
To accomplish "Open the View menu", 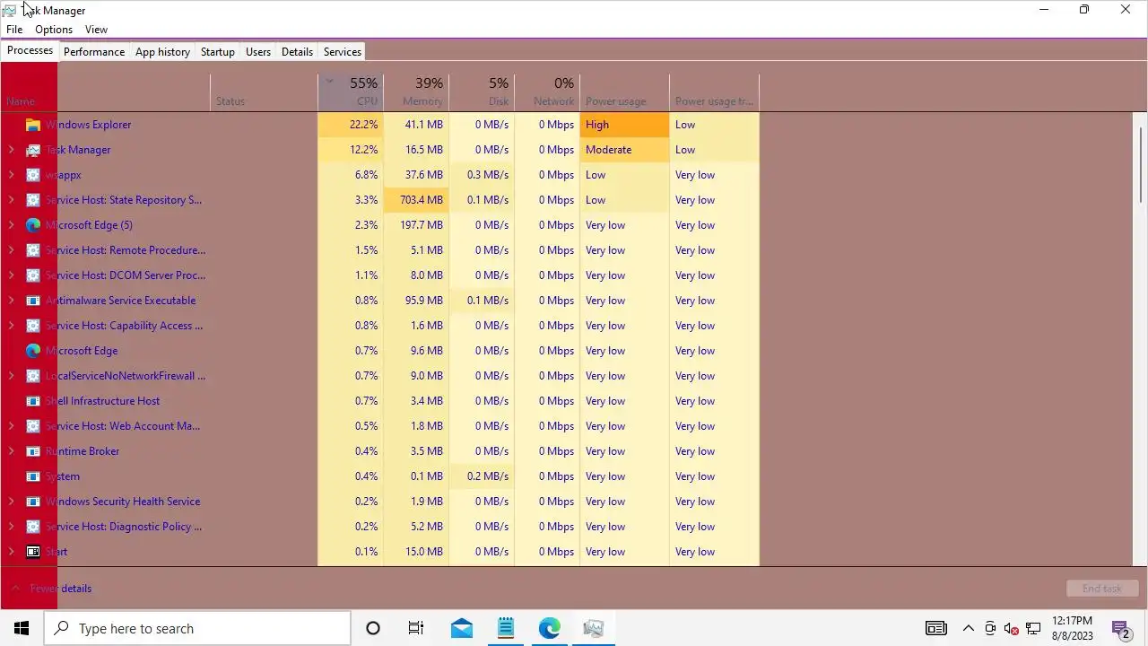I will pyautogui.click(x=96, y=30).
